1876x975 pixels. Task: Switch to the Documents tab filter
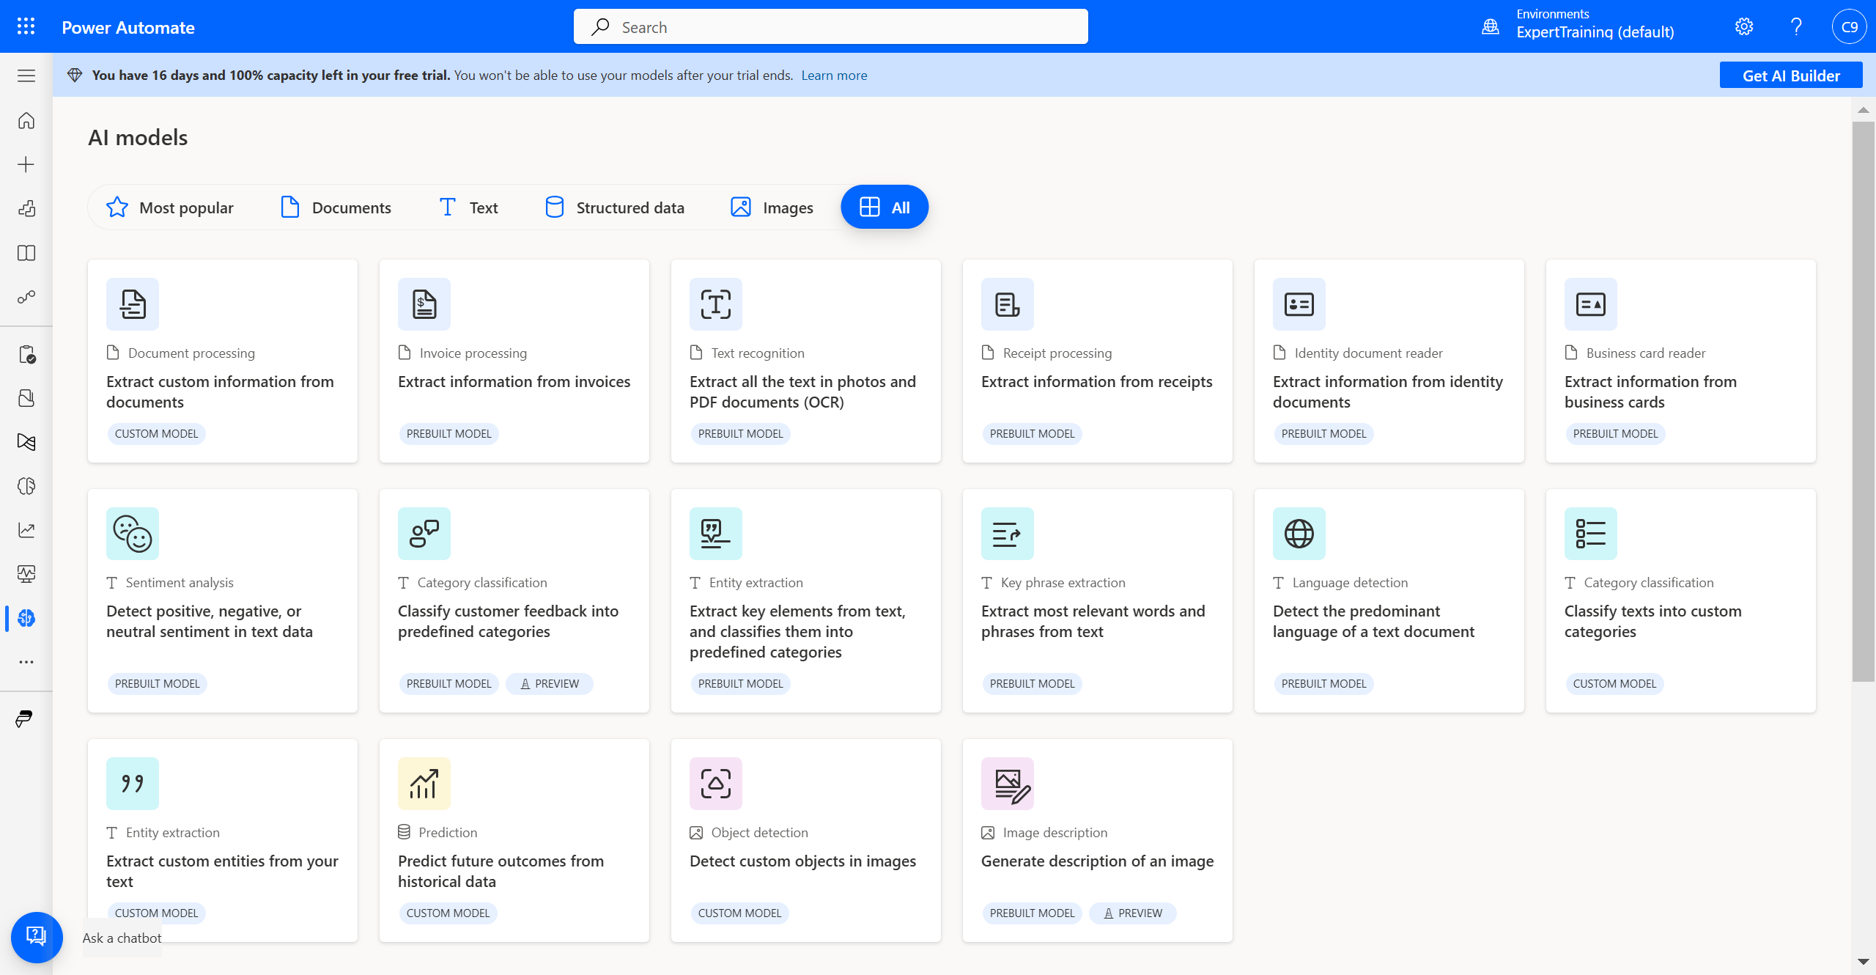point(336,207)
